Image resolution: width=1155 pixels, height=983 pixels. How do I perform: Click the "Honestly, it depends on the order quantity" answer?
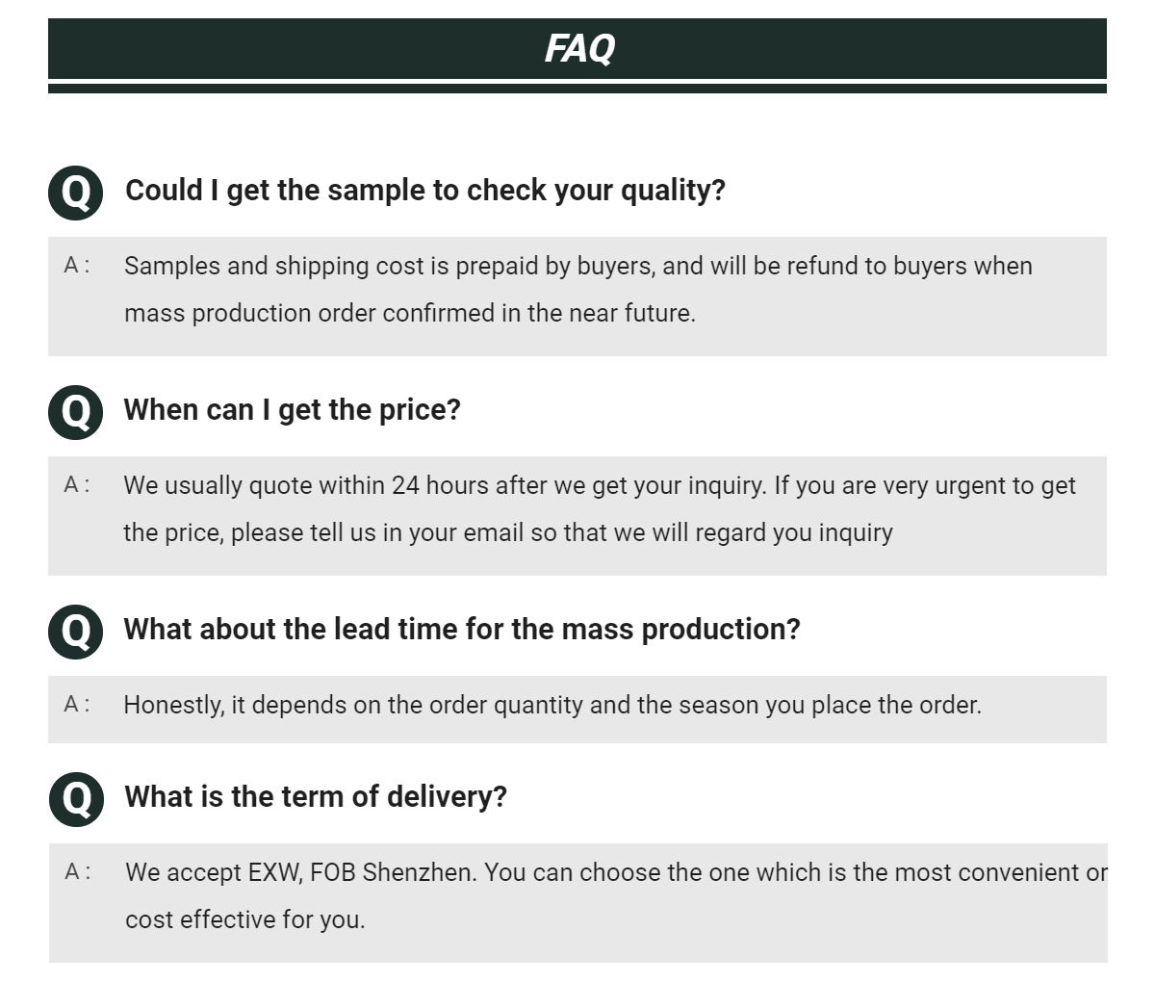552,706
